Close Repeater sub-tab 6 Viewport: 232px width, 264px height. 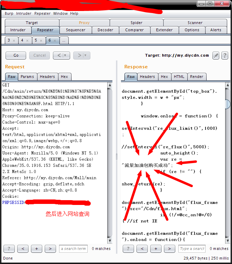55,41
